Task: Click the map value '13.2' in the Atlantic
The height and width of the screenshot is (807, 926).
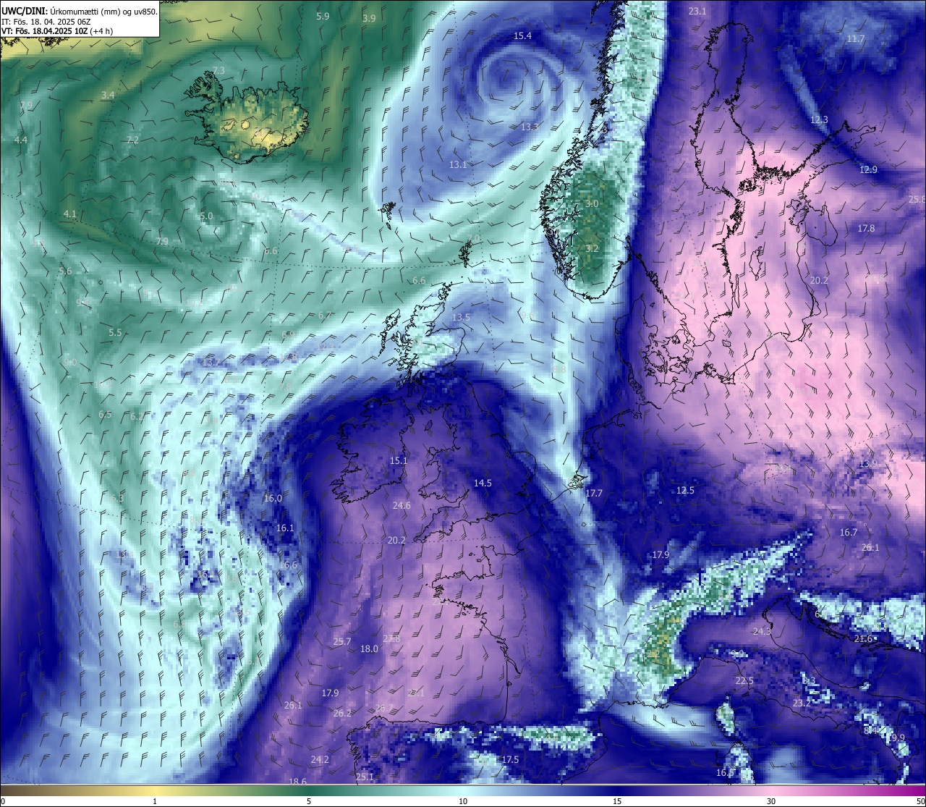Action: (x=211, y=362)
